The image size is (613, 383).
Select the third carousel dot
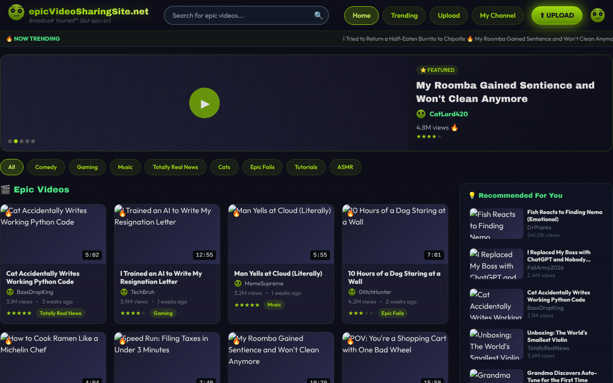21,141
